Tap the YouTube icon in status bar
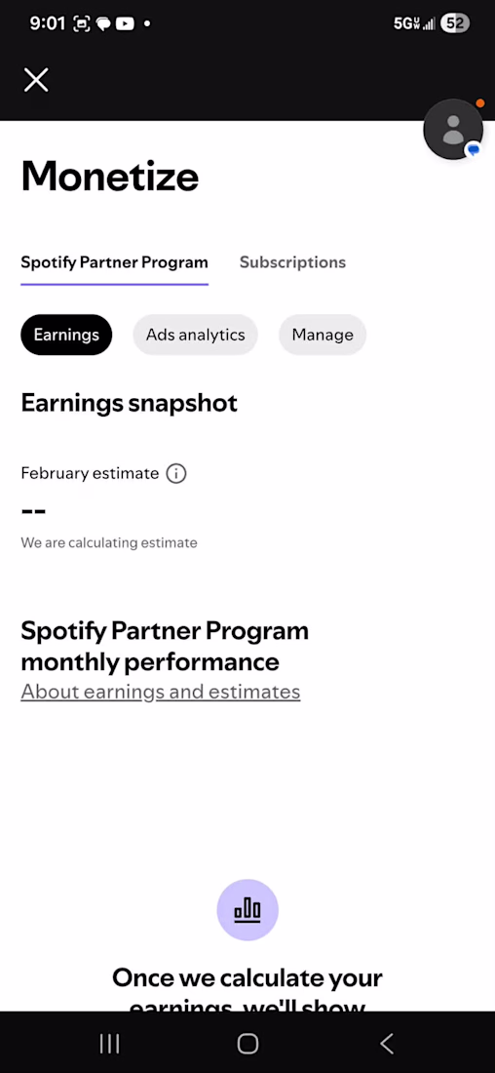 (x=125, y=24)
